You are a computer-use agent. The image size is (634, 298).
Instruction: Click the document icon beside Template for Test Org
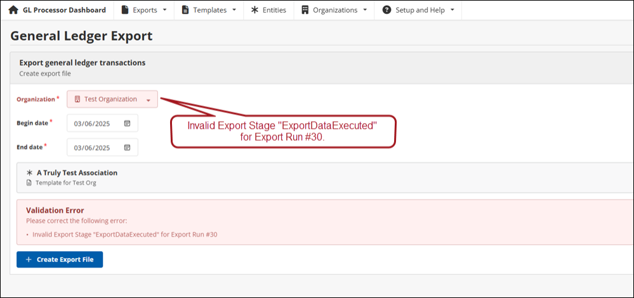click(29, 183)
